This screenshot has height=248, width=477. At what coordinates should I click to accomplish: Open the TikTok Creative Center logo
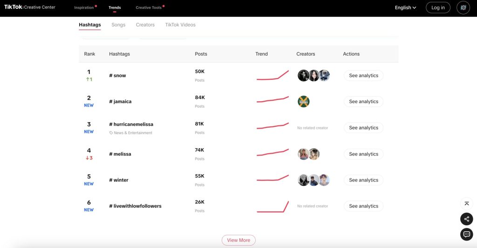tap(29, 7)
